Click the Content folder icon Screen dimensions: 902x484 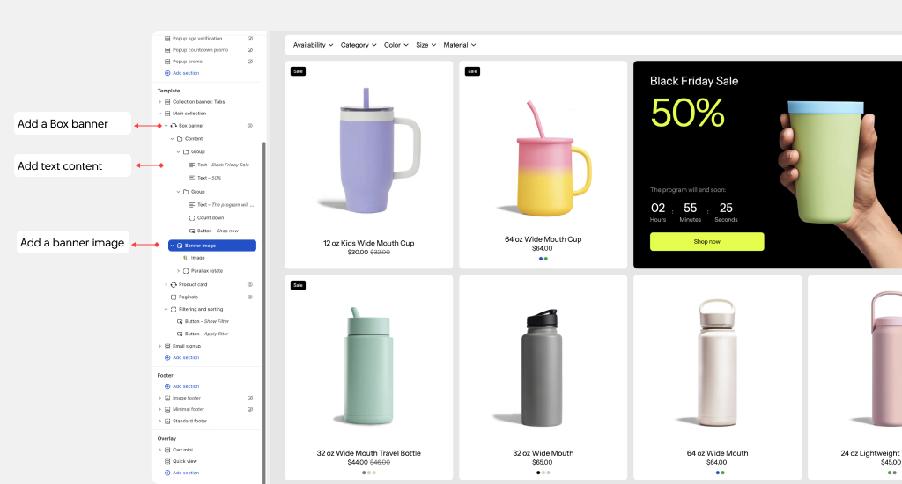(x=180, y=138)
